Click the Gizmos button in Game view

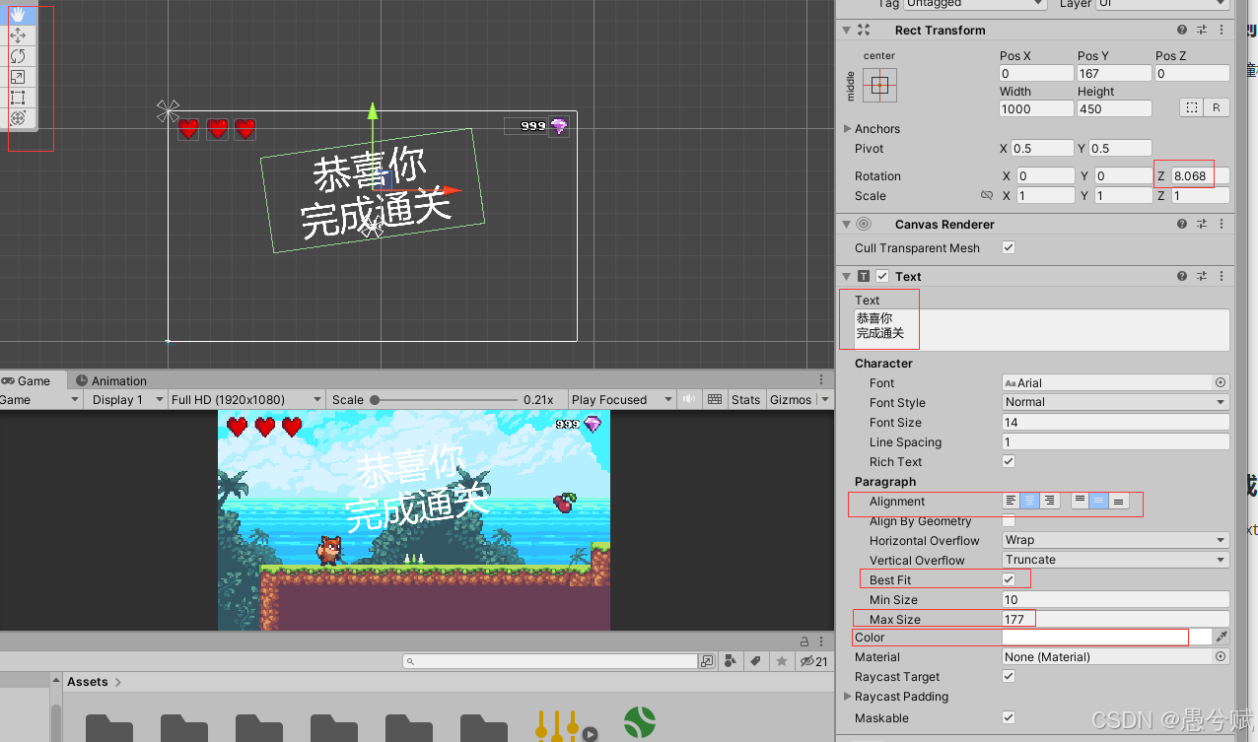pos(791,399)
